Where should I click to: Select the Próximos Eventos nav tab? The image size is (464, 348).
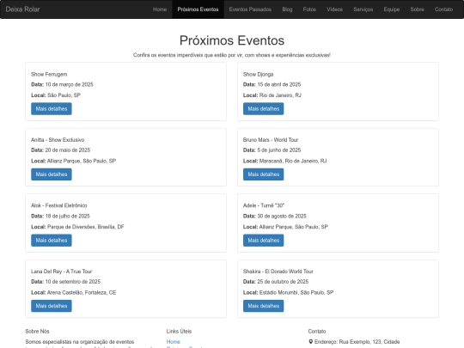198,9
